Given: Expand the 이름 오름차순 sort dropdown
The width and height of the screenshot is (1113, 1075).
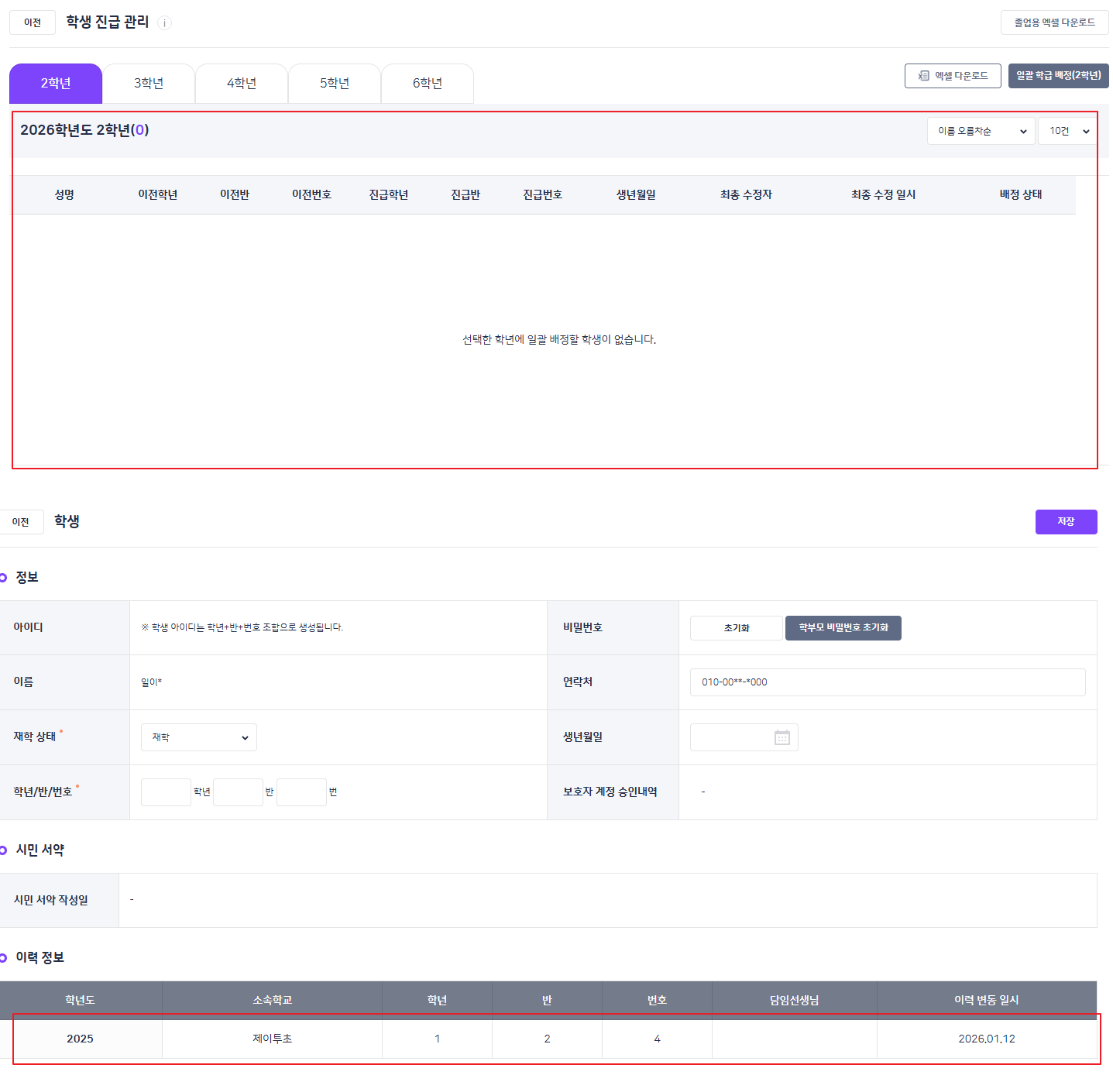Looking at the screenshot, I should (981, 132).
